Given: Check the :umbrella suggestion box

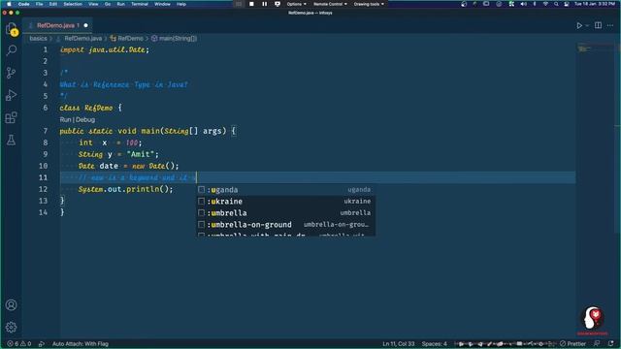Looking at the screenshot, I should [x=201, y=213].
